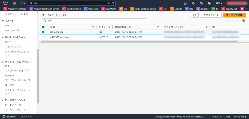The height and width of the screenshot is (119, 249).
Task: Click the AWS logo home icon
Action: click(x=5, y=3)
